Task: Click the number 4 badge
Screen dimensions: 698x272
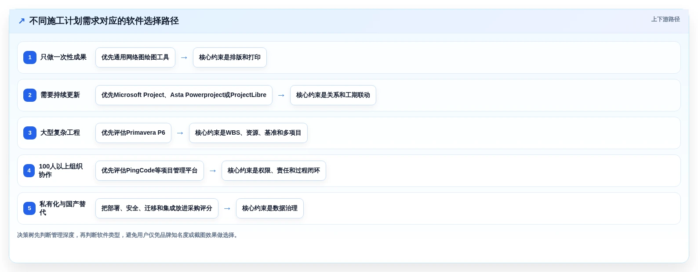Action: pos(29,171)
